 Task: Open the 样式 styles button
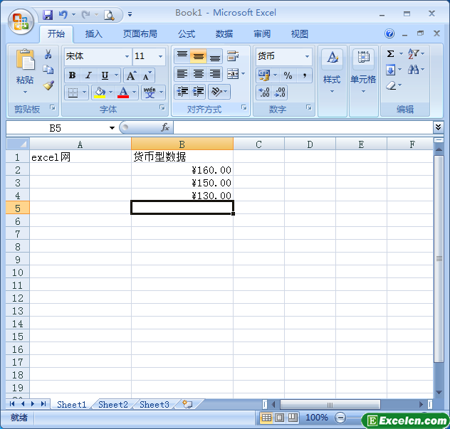pyautogui.click(x=332, y=72)
